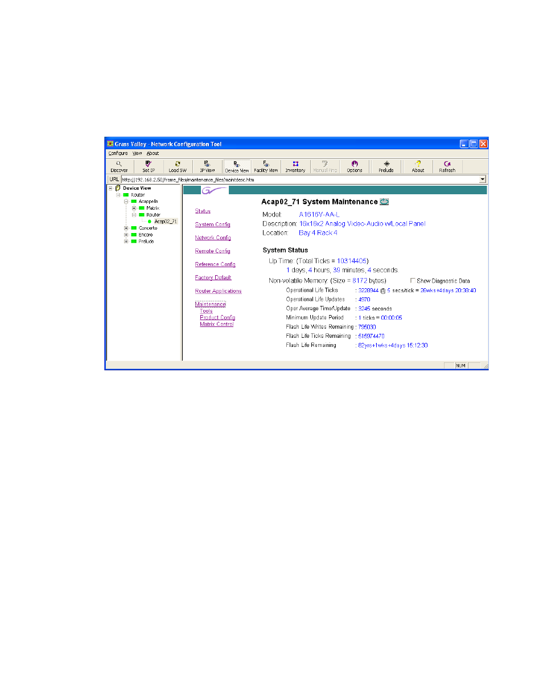Collapse the Acappella tree node
543x699 pixels.
coord(126,201)
